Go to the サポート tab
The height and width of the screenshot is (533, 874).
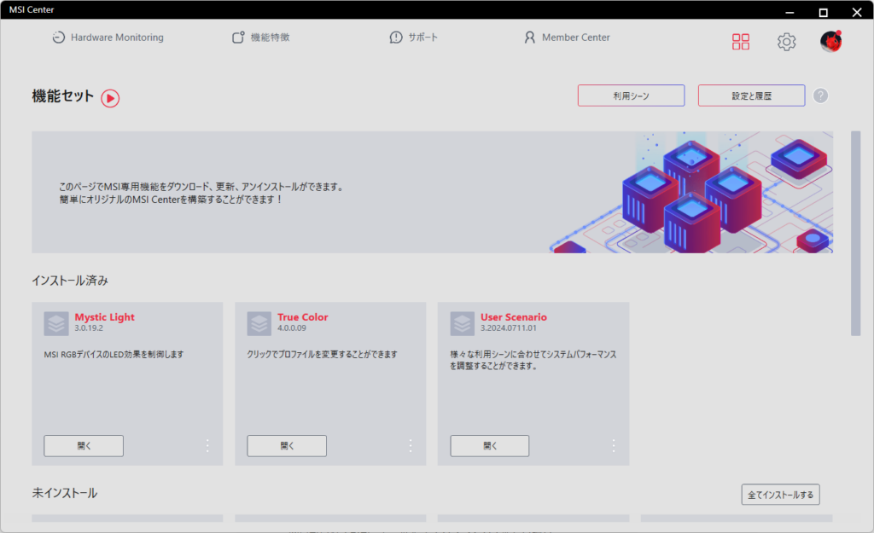click(x=414, y=38)
